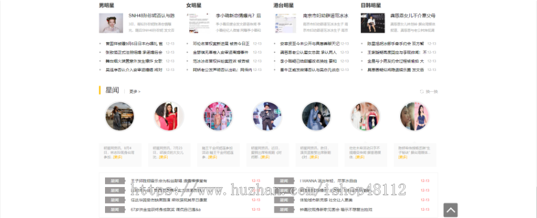The width and height of the screenshot is (537, 218).
Task: Click the circular photo with open mouth image
Action: tap(365, 116)
